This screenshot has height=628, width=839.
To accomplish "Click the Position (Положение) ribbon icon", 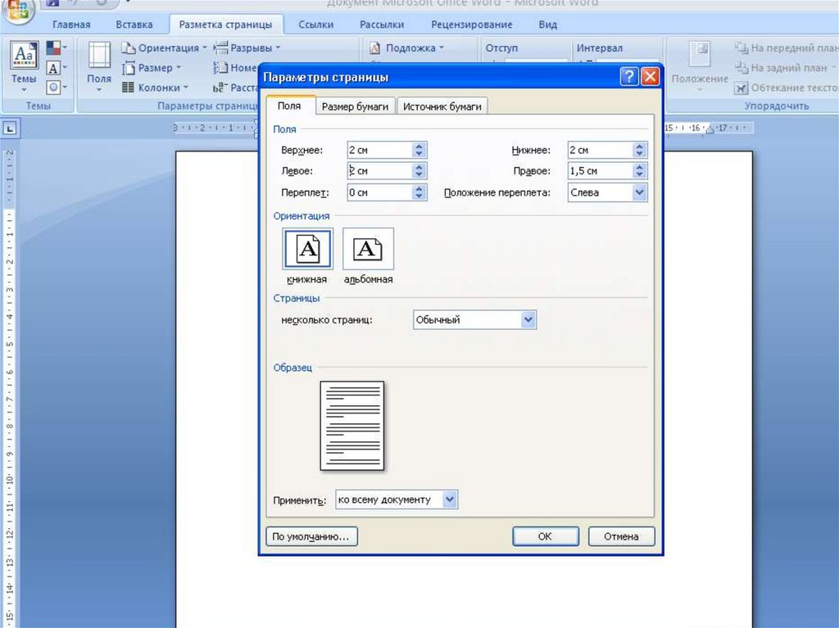I will click(x=699, y=66).
